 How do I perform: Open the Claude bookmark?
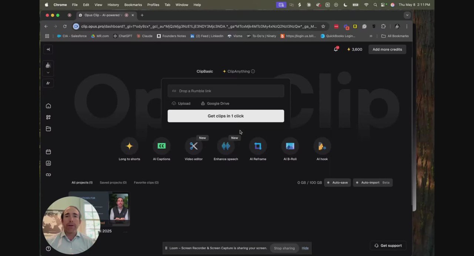coord(144,36)
